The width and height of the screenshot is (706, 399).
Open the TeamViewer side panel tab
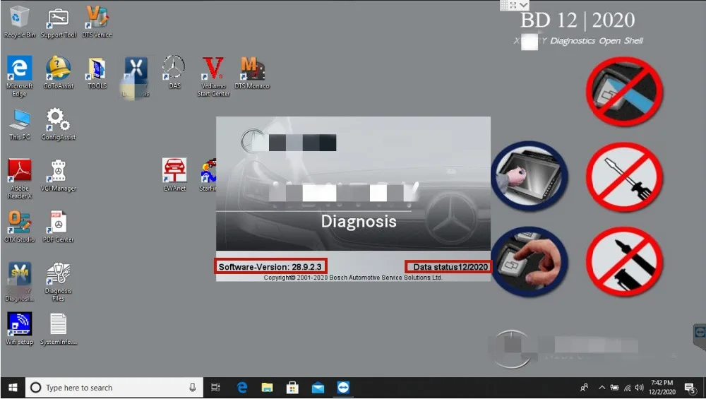pyautogui.click(x=700, y=334)
